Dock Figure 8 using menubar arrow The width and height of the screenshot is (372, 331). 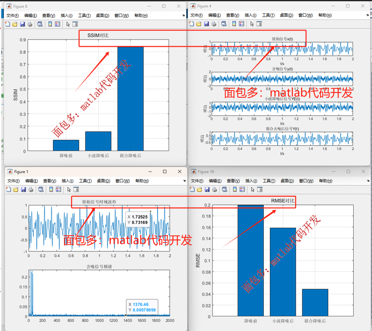(x=183, y=15)
